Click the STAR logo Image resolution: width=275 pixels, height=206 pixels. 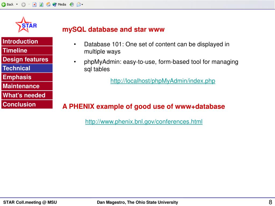[26, 25]
